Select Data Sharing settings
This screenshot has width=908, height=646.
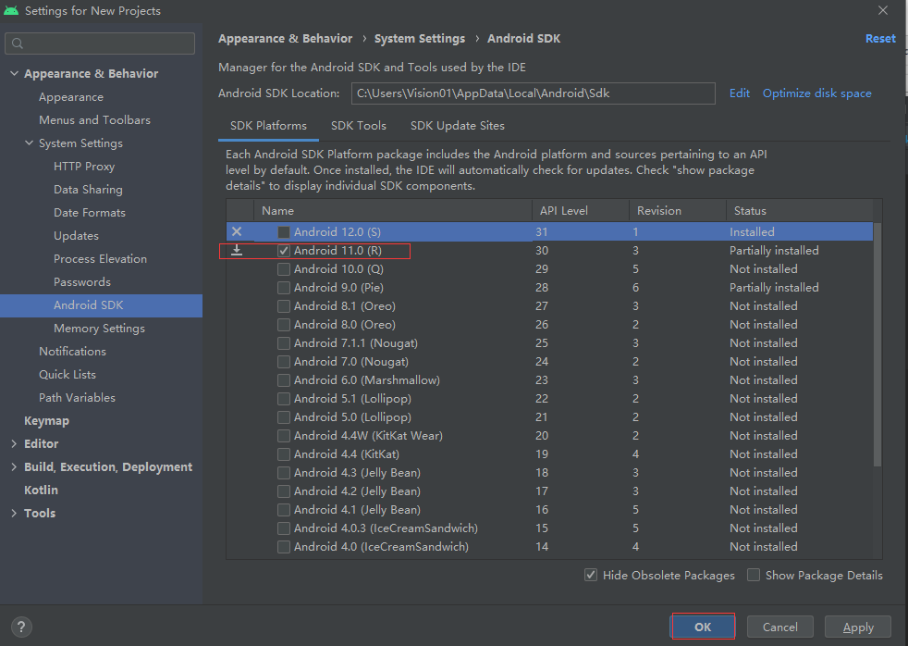pyautogui.click(x=88, y=190)
